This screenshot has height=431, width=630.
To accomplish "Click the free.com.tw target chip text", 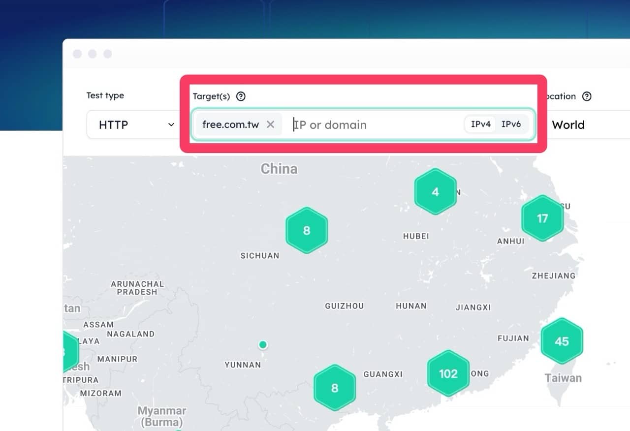I will [230, 124].
